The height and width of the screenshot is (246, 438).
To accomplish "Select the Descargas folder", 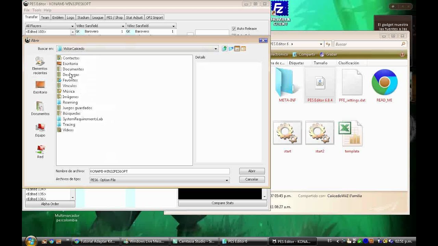I will coord(68,74).
